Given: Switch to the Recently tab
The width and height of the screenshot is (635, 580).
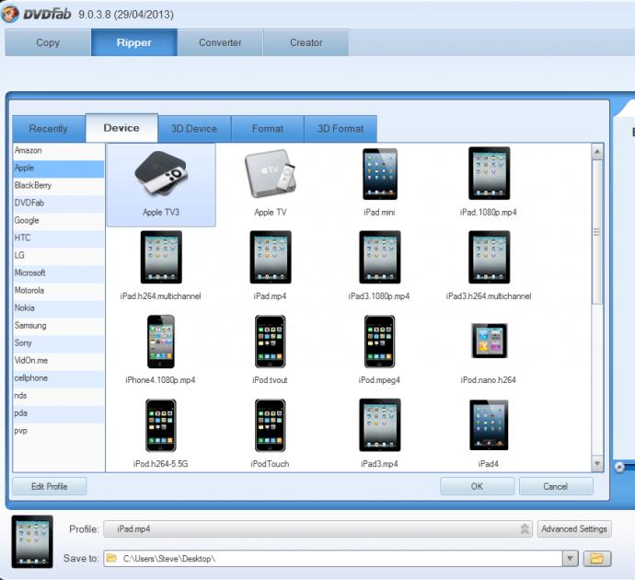Looking at the screenshot, I should pos(49,129).
